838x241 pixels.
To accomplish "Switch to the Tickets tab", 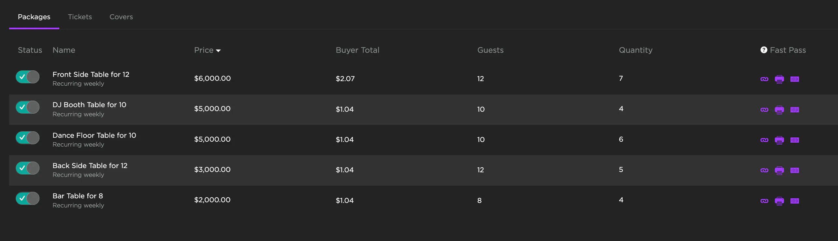I will [80, 17].
